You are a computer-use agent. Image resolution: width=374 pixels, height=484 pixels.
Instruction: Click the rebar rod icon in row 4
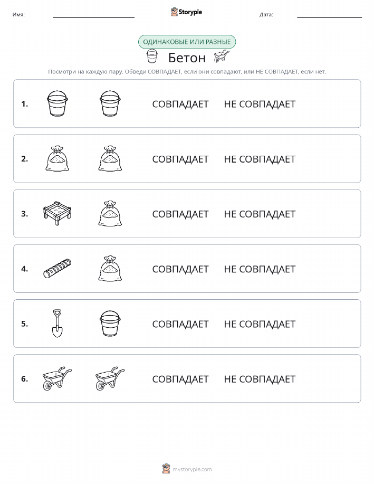point(57,269)
